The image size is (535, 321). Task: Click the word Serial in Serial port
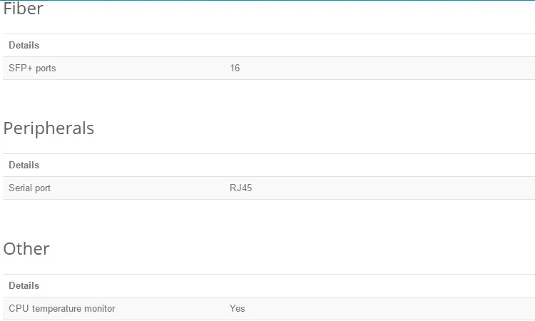pos(21,188)
